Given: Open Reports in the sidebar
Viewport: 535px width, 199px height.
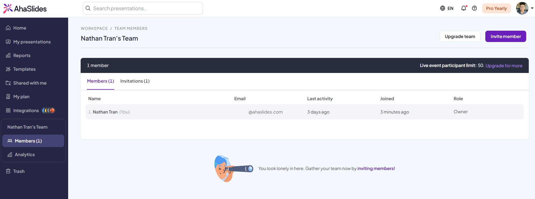Looking at the screenshot, I should 22,55.
